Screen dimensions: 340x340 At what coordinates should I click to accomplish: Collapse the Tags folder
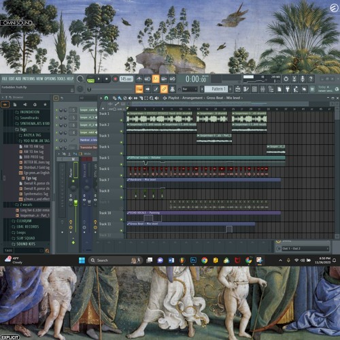coord(21,129)
